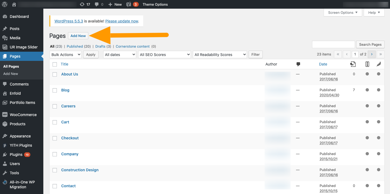Sort pages by Date column

coord(323,64)
